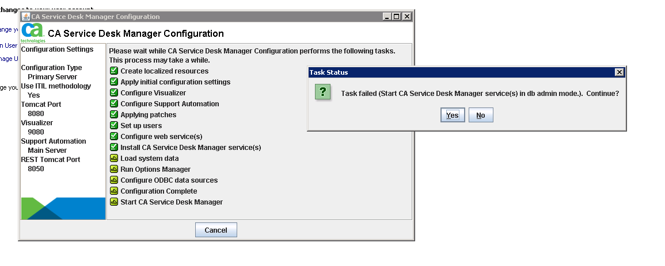
Task: Click the 'Tomcat Port' label in the sidebar
Action: (x=41, y=105)
